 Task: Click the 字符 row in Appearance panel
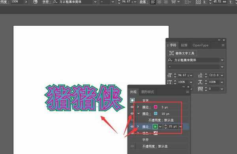point(145,140)
